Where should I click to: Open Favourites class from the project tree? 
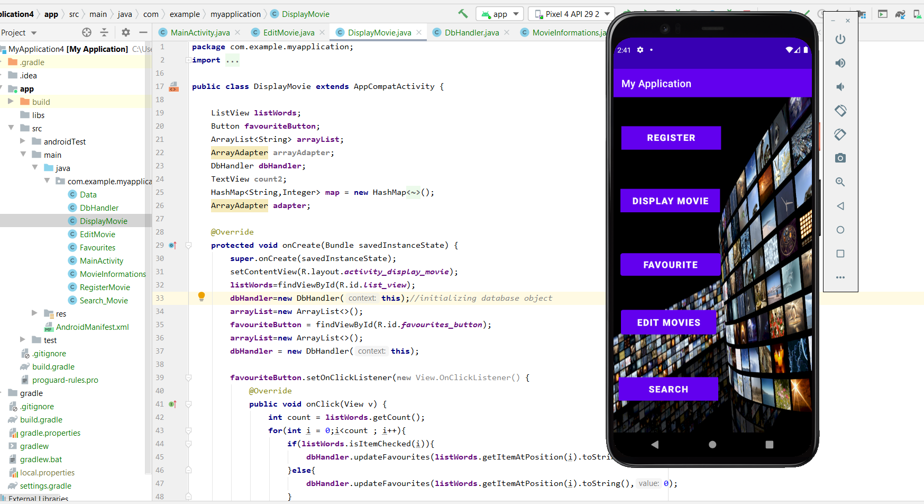98,247
